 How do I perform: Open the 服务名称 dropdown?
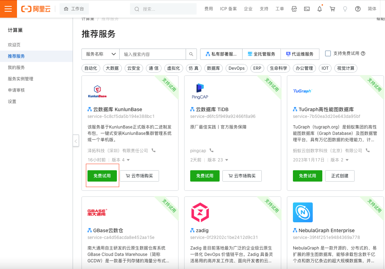click(x=101, y=54)
